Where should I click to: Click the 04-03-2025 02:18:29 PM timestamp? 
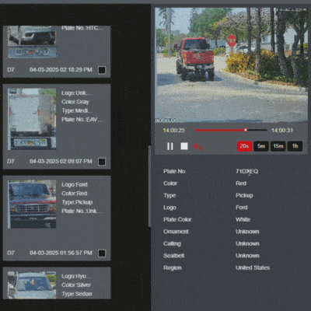tap(61, 70)
